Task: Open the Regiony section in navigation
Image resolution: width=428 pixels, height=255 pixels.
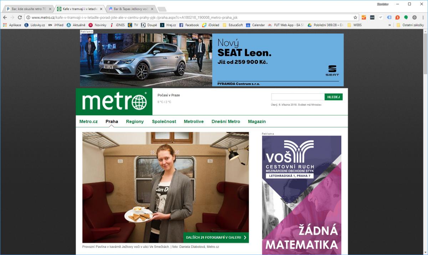Action: tap(135, 122)
